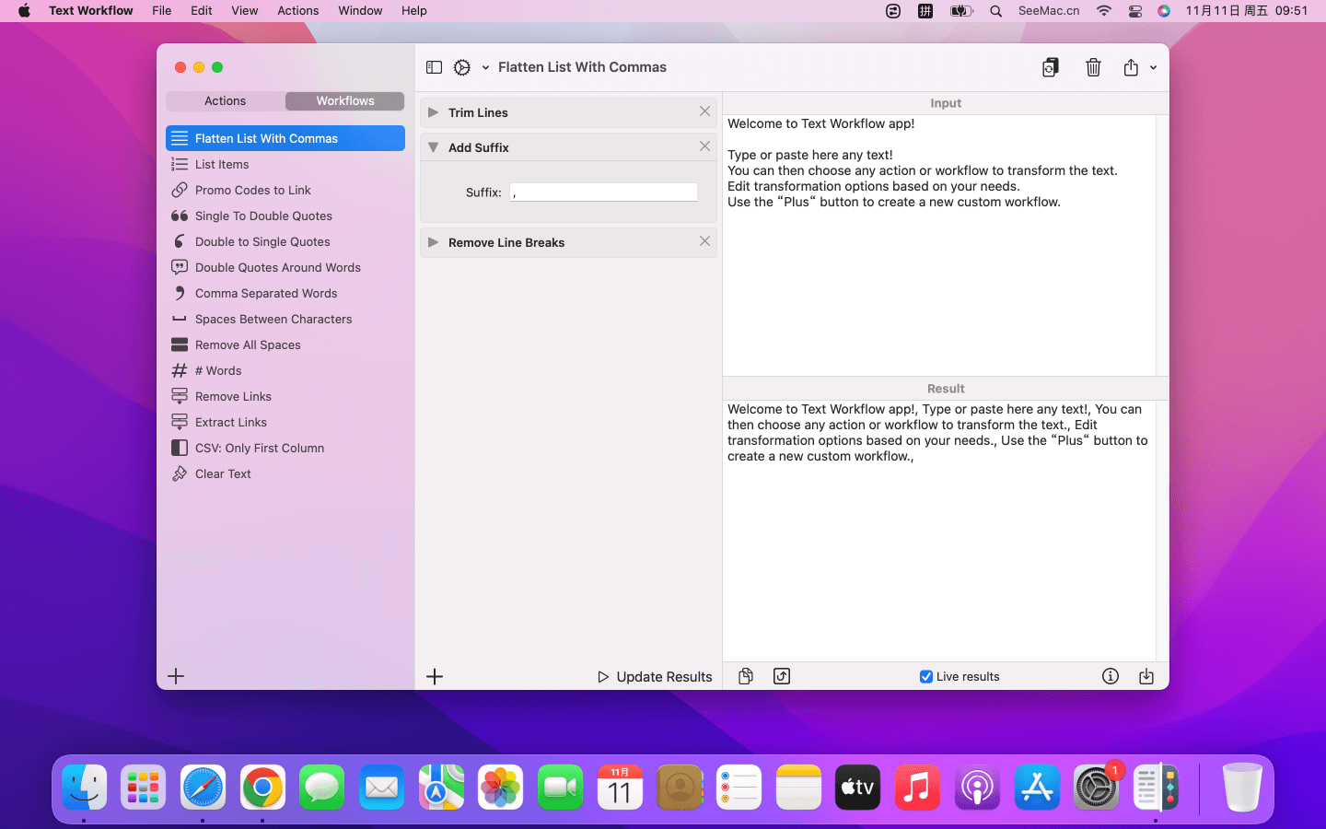This screenshot has width=1326, height=829.
Task: Open the Text Workflow app menu
Action: [91, 11]
